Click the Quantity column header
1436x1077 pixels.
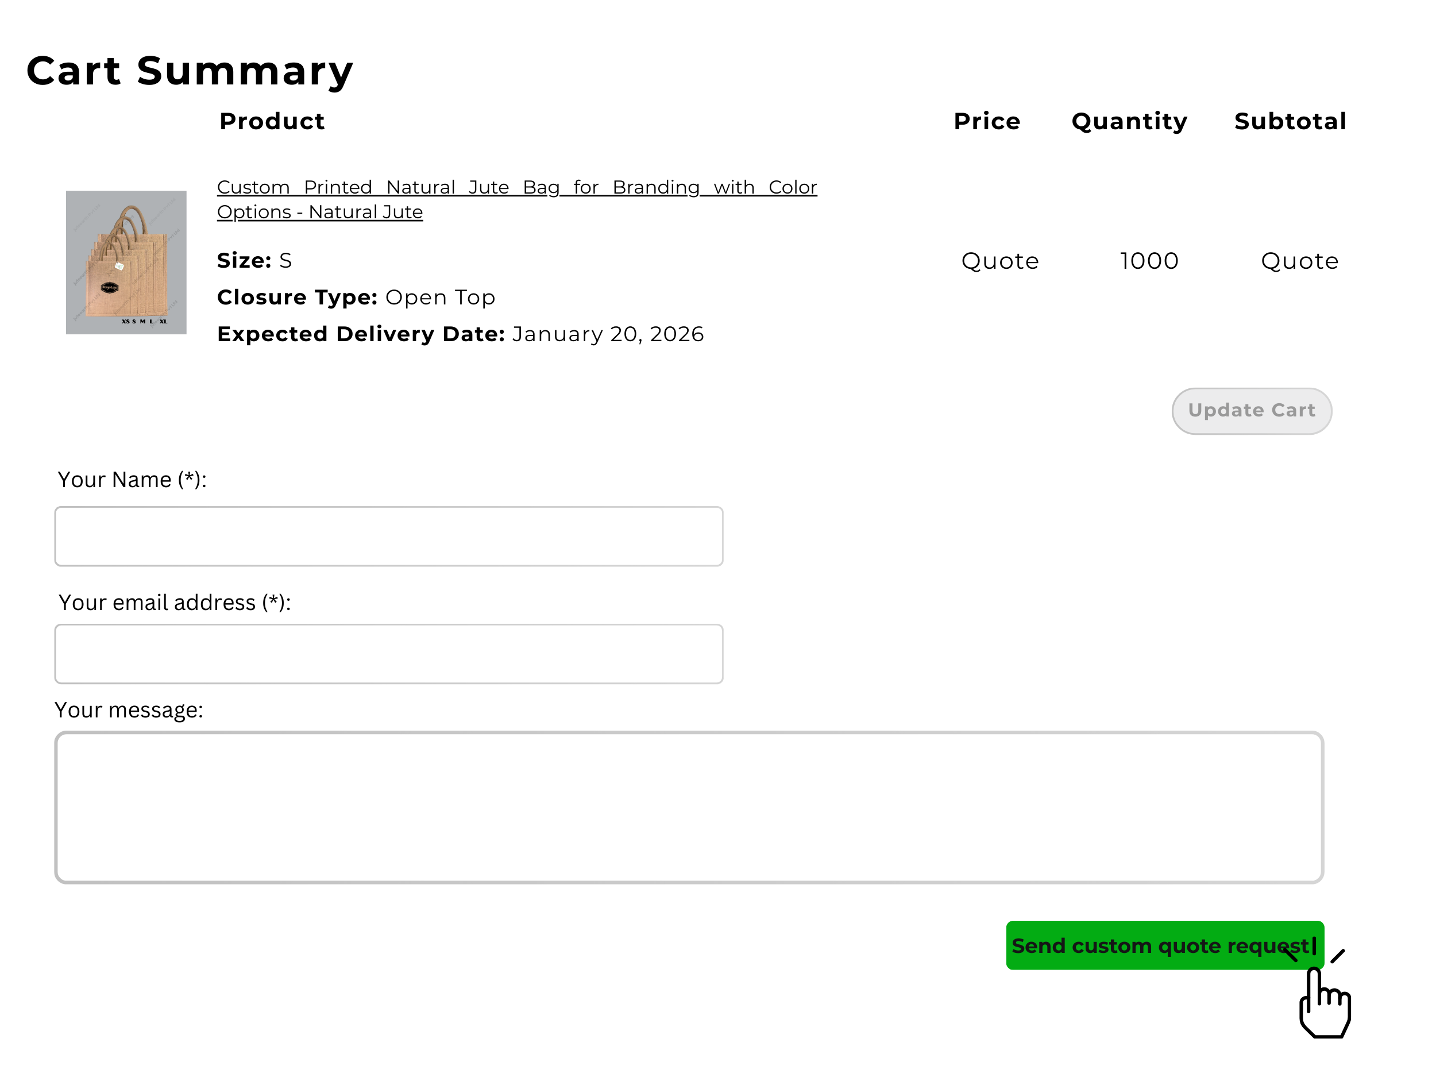(1130, 121)
